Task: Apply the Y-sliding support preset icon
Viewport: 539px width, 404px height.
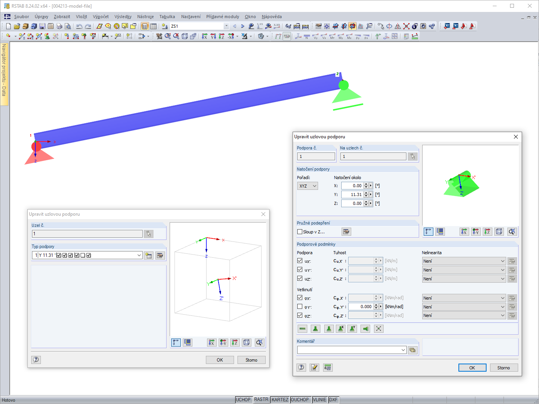Action: click(x=352, y=329)
